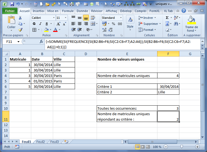Click the Select All corner button
Screen dimensions: 207x152
tap(6, 54)
